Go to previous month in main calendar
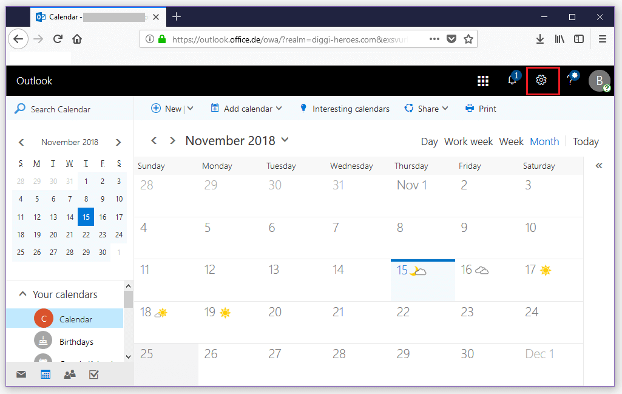The image size is (622, 394). (x=154, y=140)
